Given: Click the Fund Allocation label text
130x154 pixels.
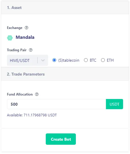Looking at the screenshot, I should pos(20,94).
